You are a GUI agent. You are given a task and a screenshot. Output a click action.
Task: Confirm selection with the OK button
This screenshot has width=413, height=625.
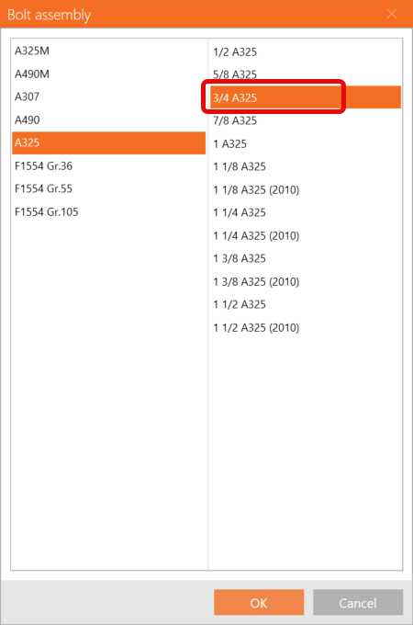[x=259, y=602]
